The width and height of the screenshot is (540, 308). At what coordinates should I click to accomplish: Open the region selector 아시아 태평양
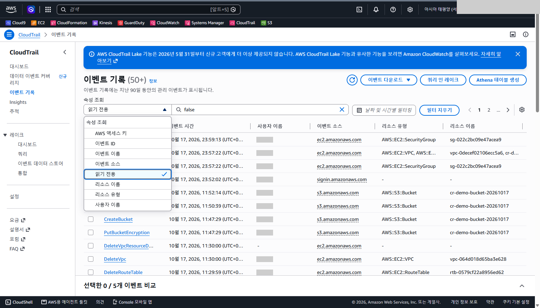point(440,10)
